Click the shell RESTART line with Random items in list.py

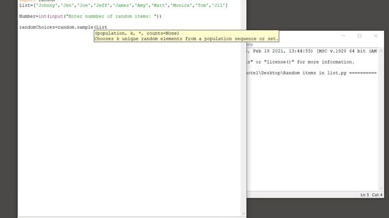(x=312, y=73)
